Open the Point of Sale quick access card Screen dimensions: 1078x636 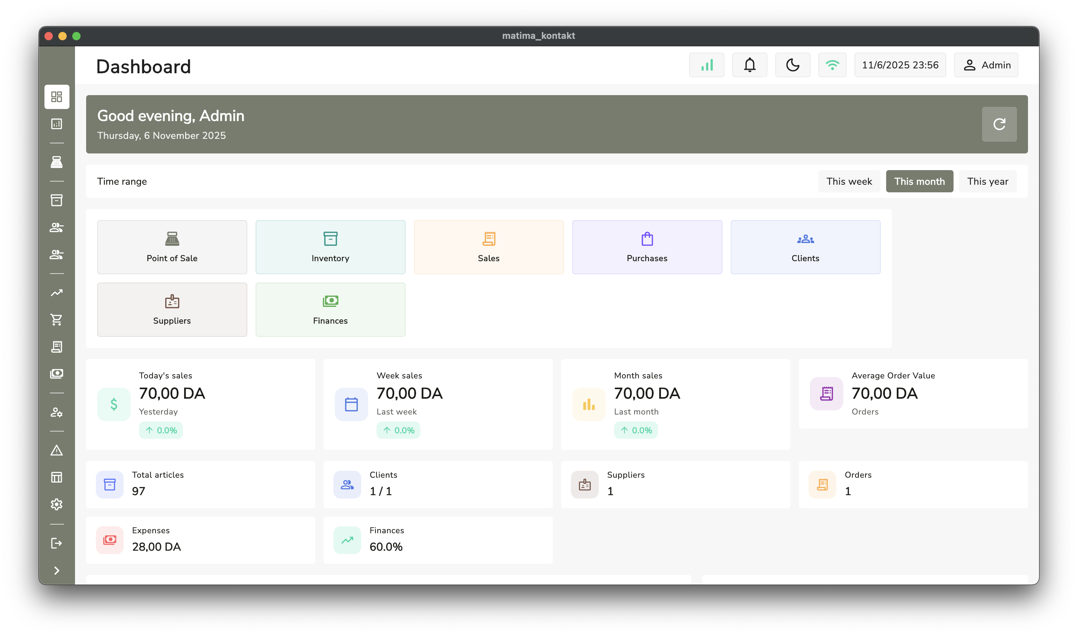(x=172, y=247)
